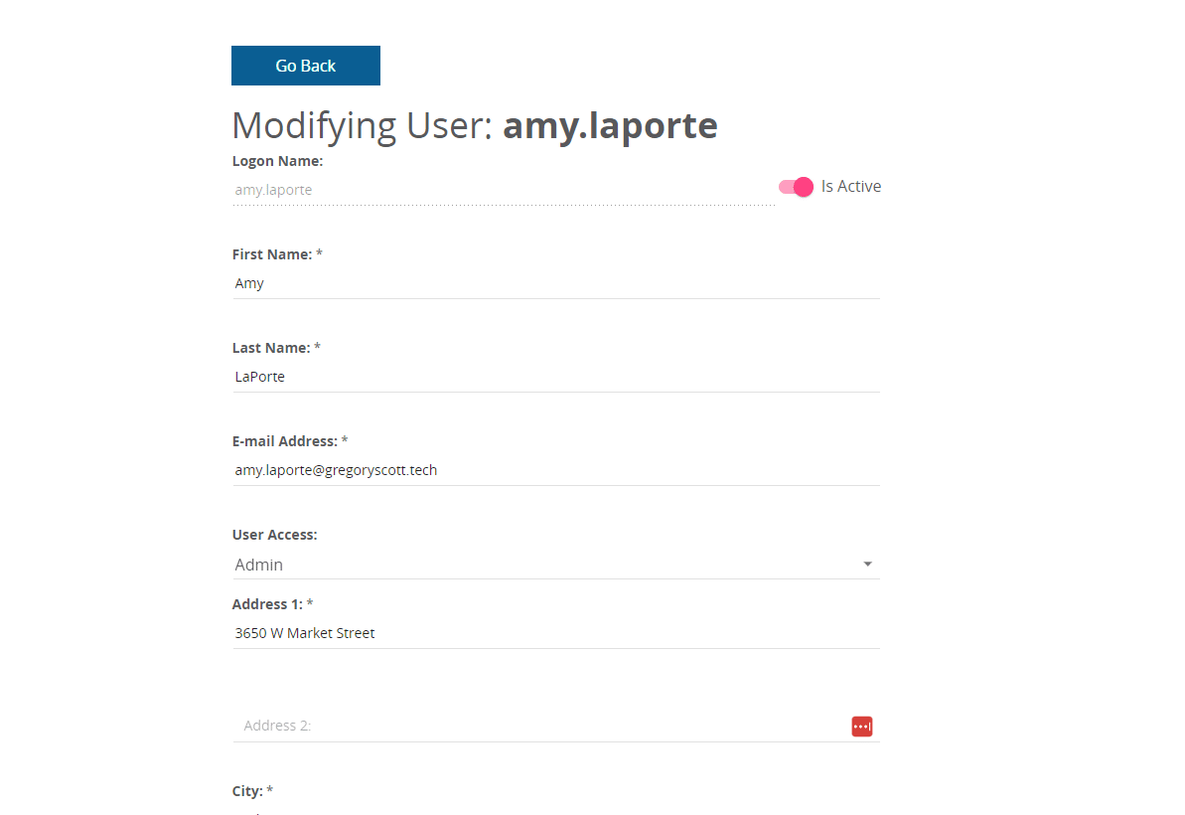This screenshot has height=815, width=1185.
Task: Click the red password manager icon
Action: click(x=861, y=727)
